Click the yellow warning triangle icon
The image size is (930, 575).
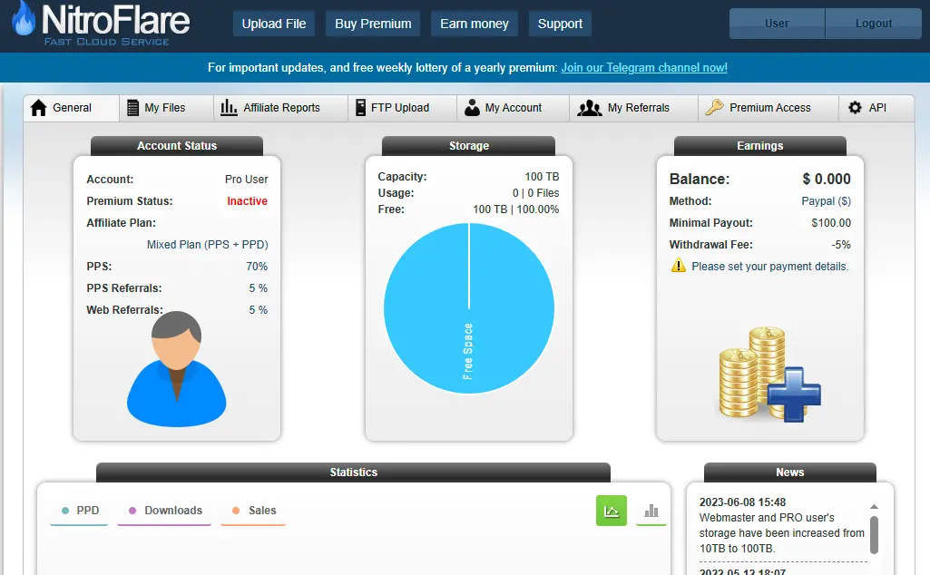[x=678, y=266]
